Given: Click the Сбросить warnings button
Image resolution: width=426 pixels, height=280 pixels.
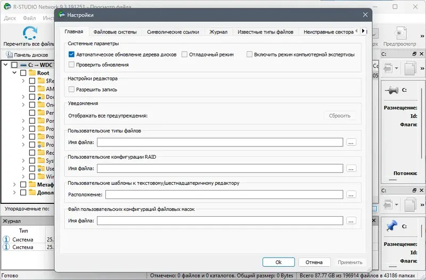Looking at the screenshot, I should [x=340, y=116].
